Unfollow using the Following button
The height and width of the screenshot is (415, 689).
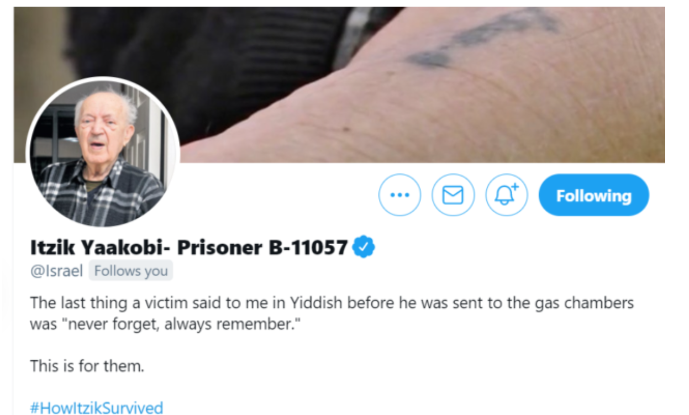pos(594,195)
